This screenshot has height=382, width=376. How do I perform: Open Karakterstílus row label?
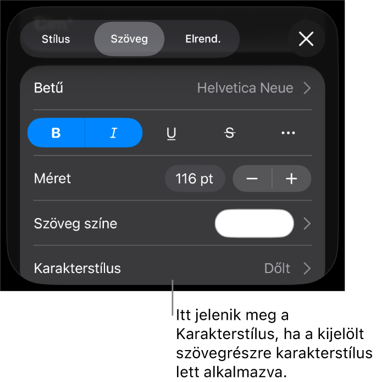pos(78,269)
